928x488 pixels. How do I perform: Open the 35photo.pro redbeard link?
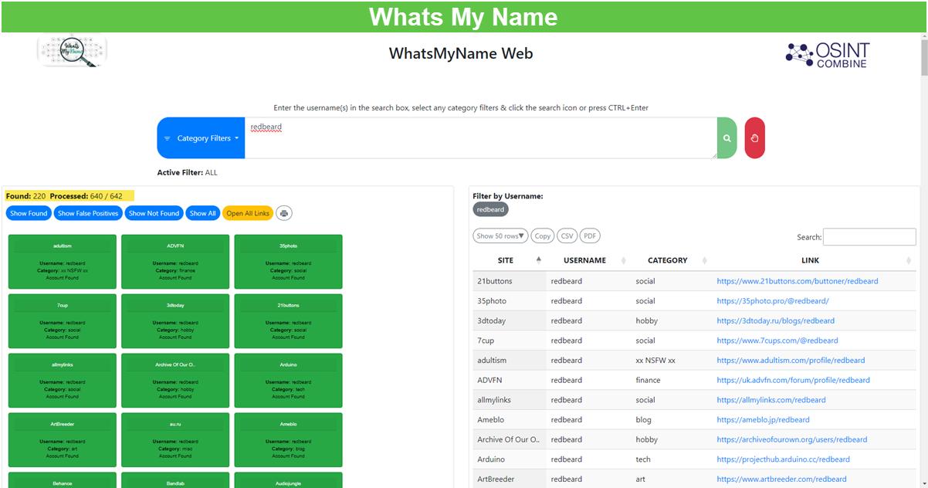772,301
